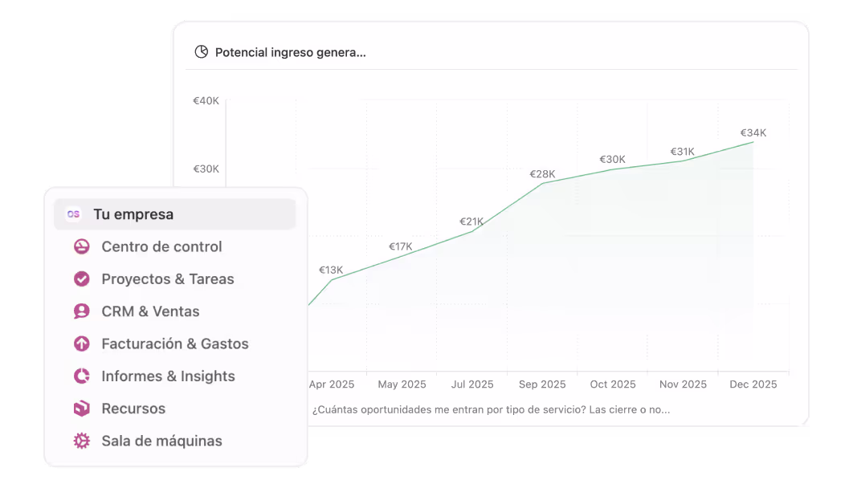Open the Tu empresa workspace entry
Image resolution: width=853 pixels, height=488 pixels.
tap(174, 214)
